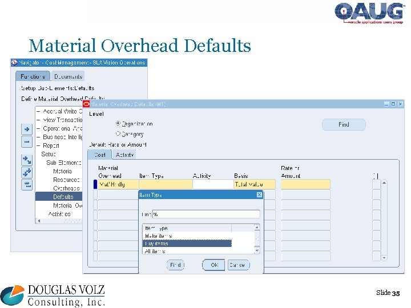Click the Navigator collapse minus icon

pyautogui.click(x=27, y=142)
